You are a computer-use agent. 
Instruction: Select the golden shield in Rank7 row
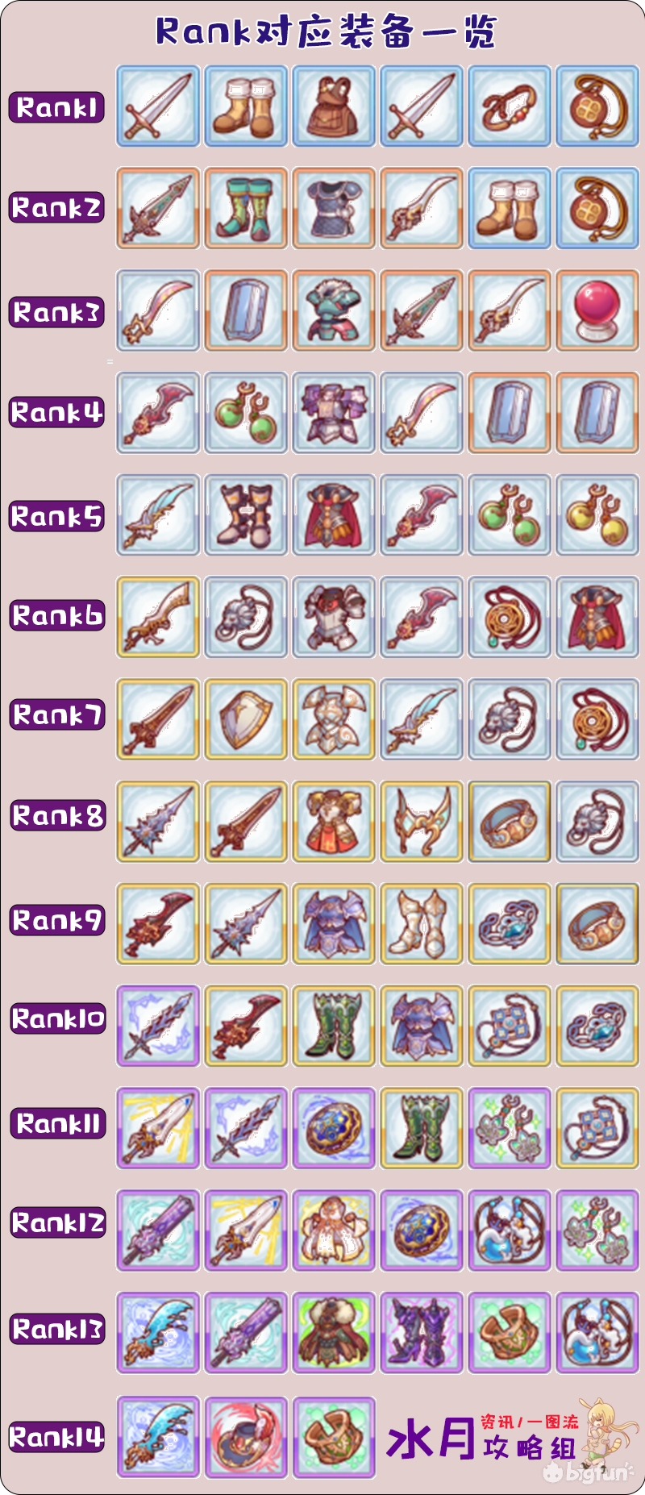point(246,718)
